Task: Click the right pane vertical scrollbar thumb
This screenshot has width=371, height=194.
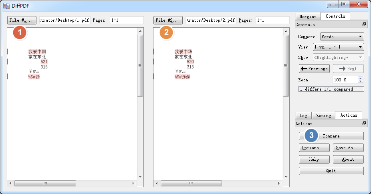Action: pos(286,66)
